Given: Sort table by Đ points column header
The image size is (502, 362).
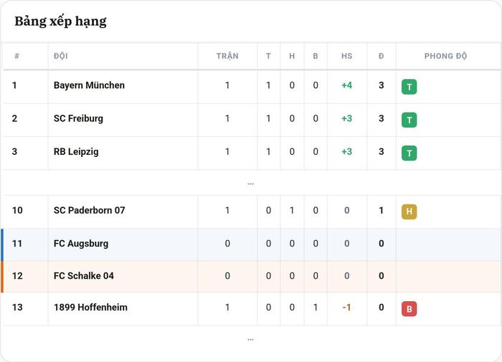Looking at the screenshot, I should tap(382, 56).
